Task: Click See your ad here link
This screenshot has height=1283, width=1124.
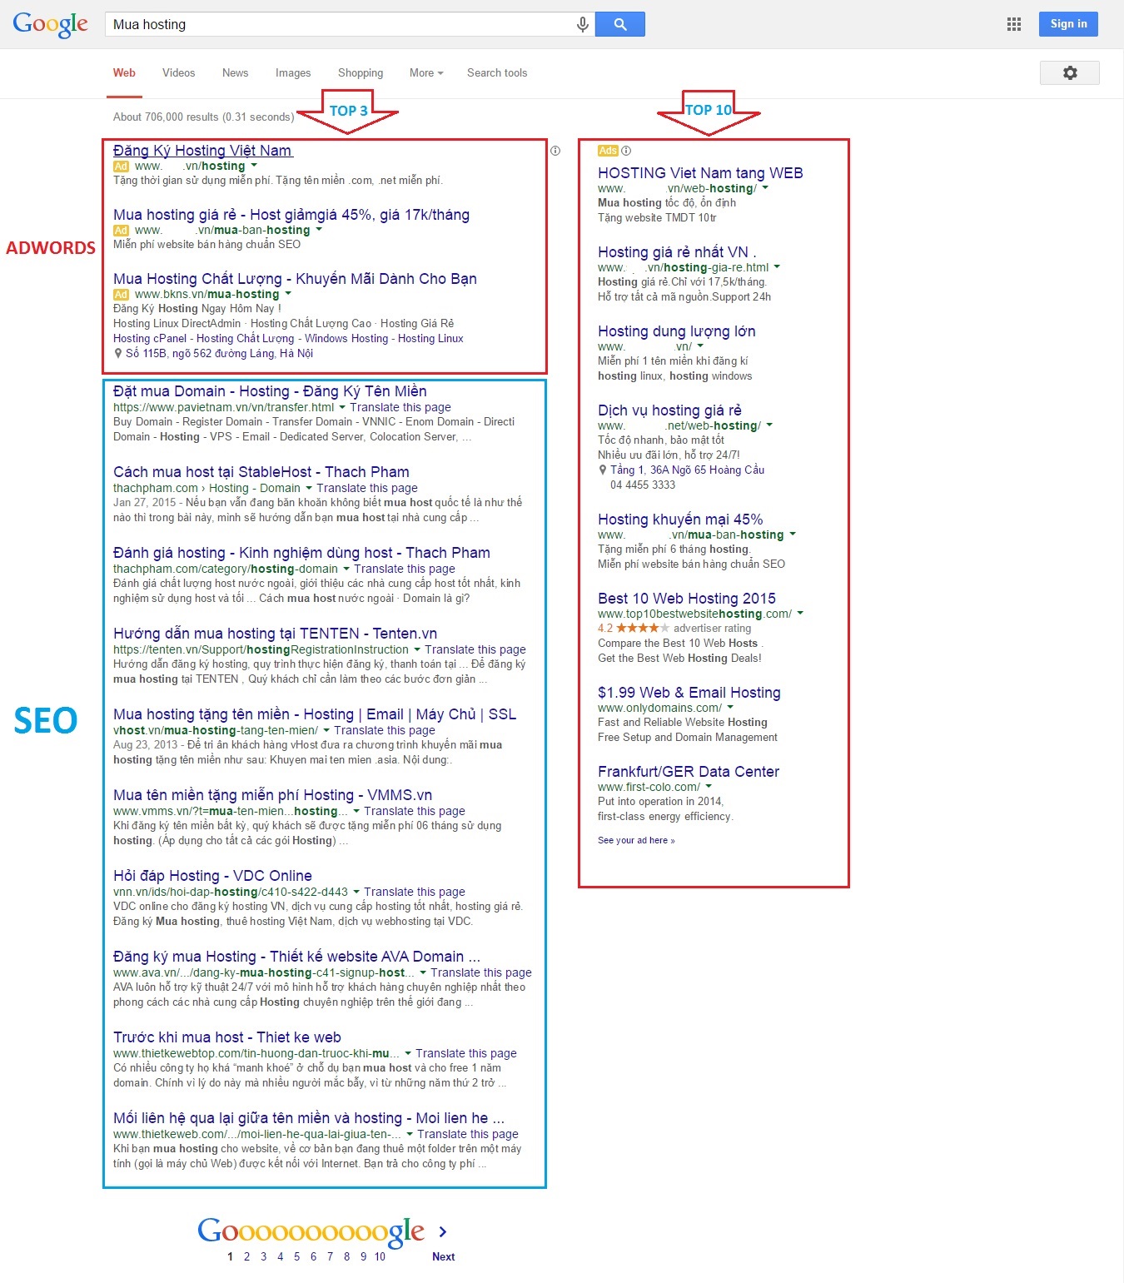Action: (636, 841)
